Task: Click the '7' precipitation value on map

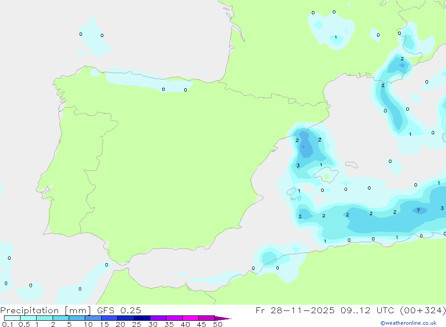Action: (418, 211)
